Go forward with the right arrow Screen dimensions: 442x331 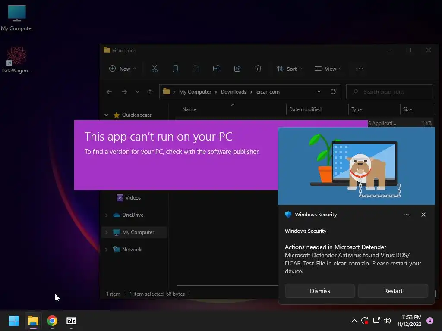pos(124,92)
